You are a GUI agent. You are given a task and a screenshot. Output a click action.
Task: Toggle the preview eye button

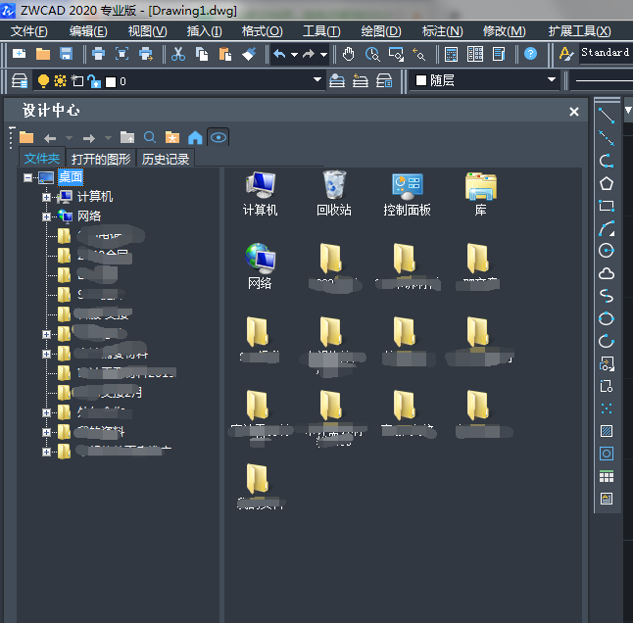(x=219, y=137)
